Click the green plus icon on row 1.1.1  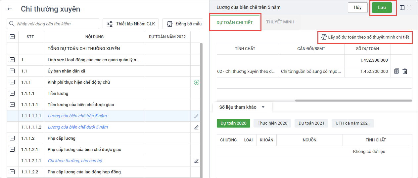[x=196, y=82]
